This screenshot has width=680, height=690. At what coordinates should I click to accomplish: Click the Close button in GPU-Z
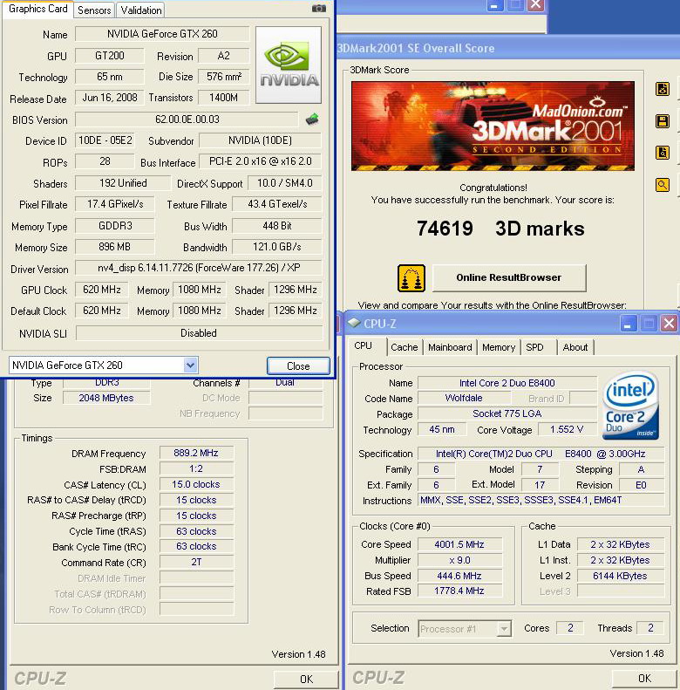point(298,365)
